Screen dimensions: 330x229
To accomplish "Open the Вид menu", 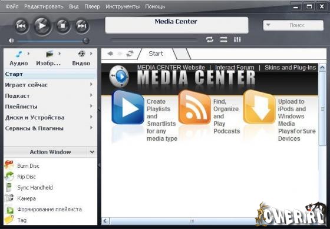I will pyautogui.click(x=74, y=6).
